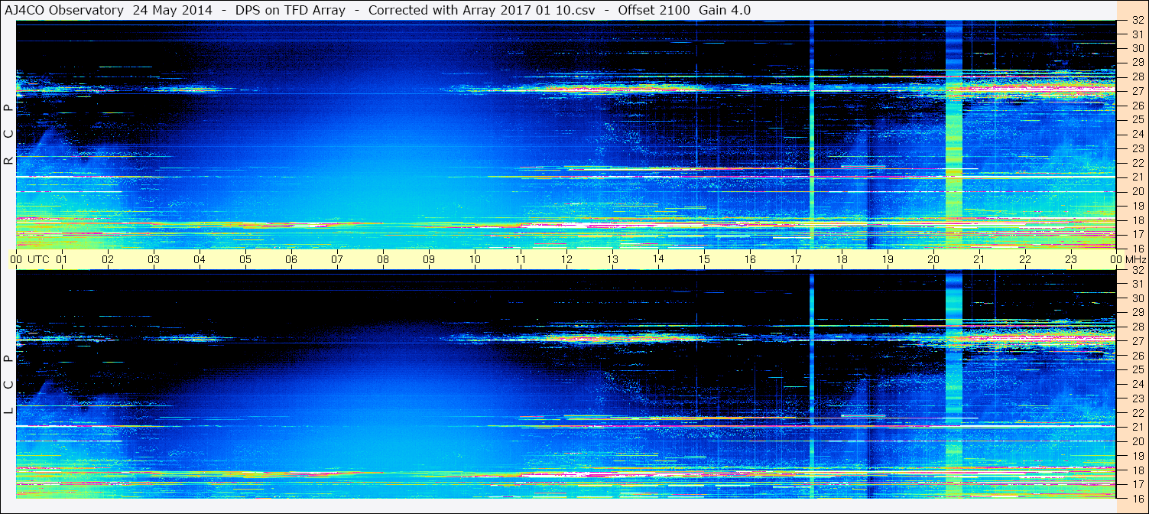Click the UTC label beside the first hour
This screenshot has height=514, width=1149.
click(x=38, y=259)
